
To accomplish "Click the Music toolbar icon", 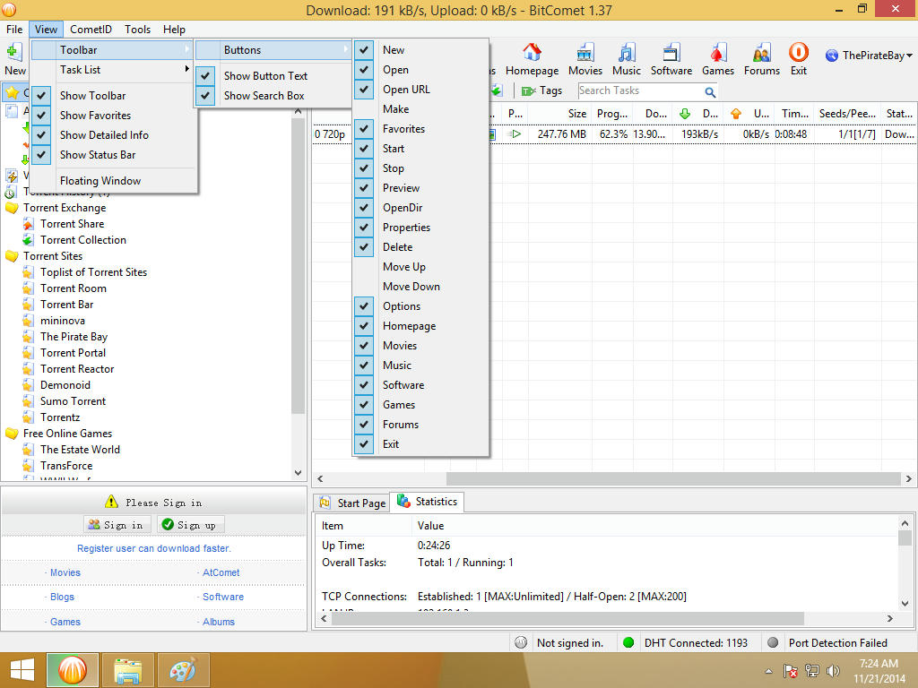I will coord(627,53).
